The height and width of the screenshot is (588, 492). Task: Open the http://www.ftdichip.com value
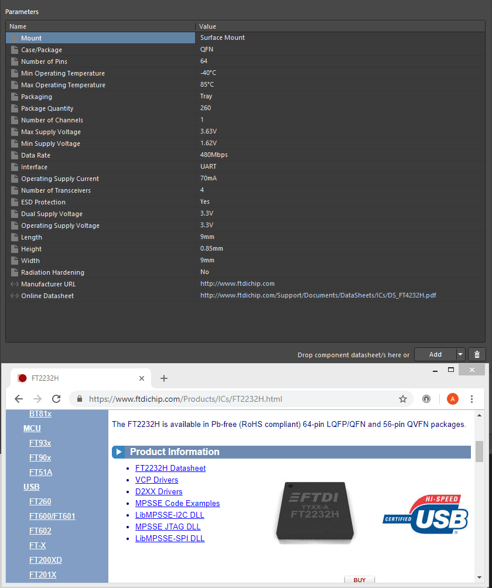237,283
